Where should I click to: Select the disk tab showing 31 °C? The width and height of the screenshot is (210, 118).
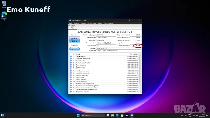click(73, 27)
